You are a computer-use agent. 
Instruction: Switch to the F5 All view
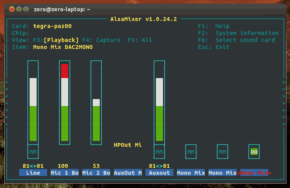point(140,40)
